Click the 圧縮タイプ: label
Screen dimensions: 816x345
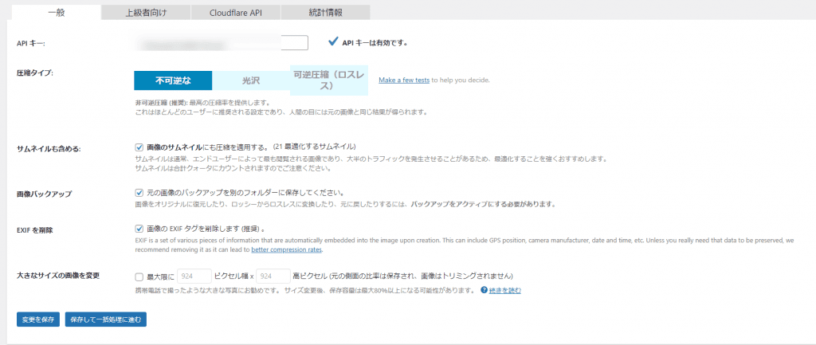(x=35, y=73)
